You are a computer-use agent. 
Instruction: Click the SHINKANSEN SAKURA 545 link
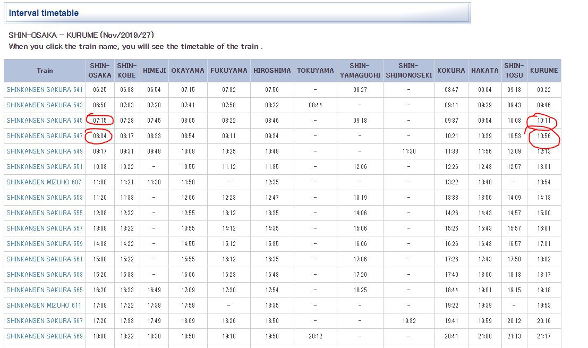click(45, 121)
